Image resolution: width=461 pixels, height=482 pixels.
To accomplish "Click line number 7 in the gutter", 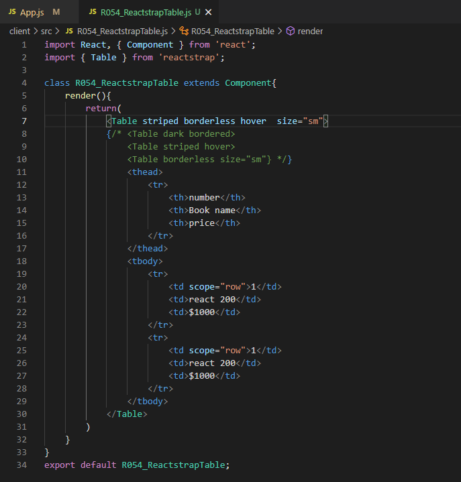I will pos(24,121).
